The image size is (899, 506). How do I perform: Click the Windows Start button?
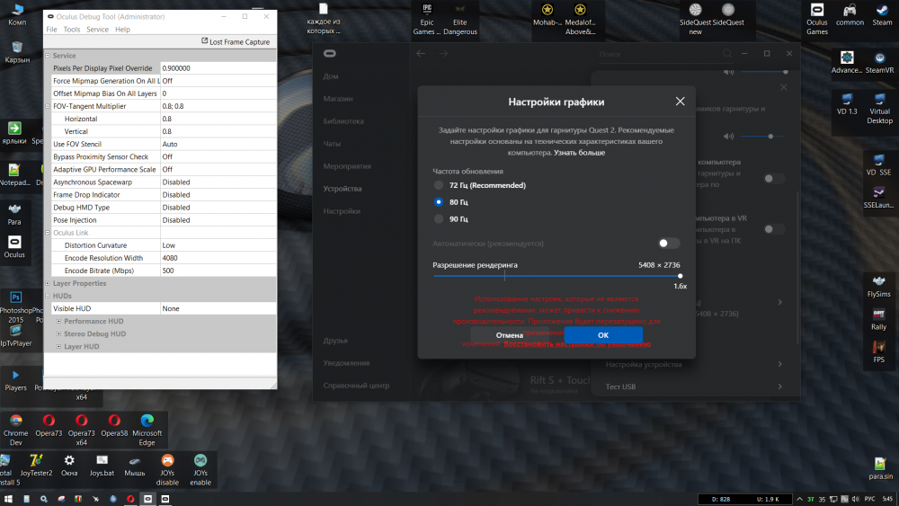coord(8,499)
